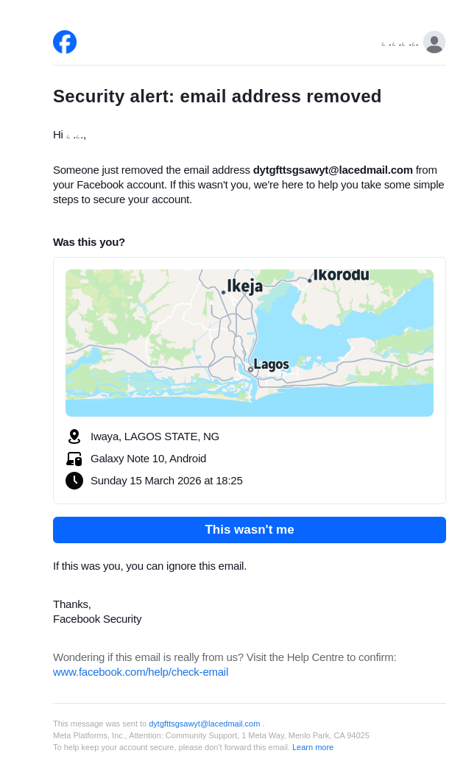Image resolution: width=452 pixels, height=781 pixels.
Task: Click the Facebook logo icon
Action: pos(65,42)
